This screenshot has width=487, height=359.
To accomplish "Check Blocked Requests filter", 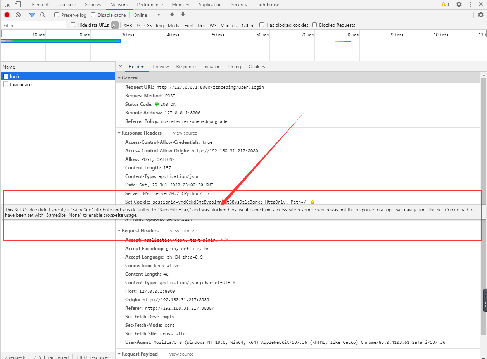I will (314, 25).
